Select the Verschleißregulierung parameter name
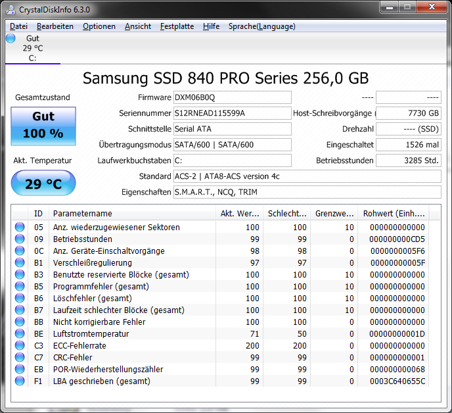Viewport: 452px width, 413px height. point(92,262)
